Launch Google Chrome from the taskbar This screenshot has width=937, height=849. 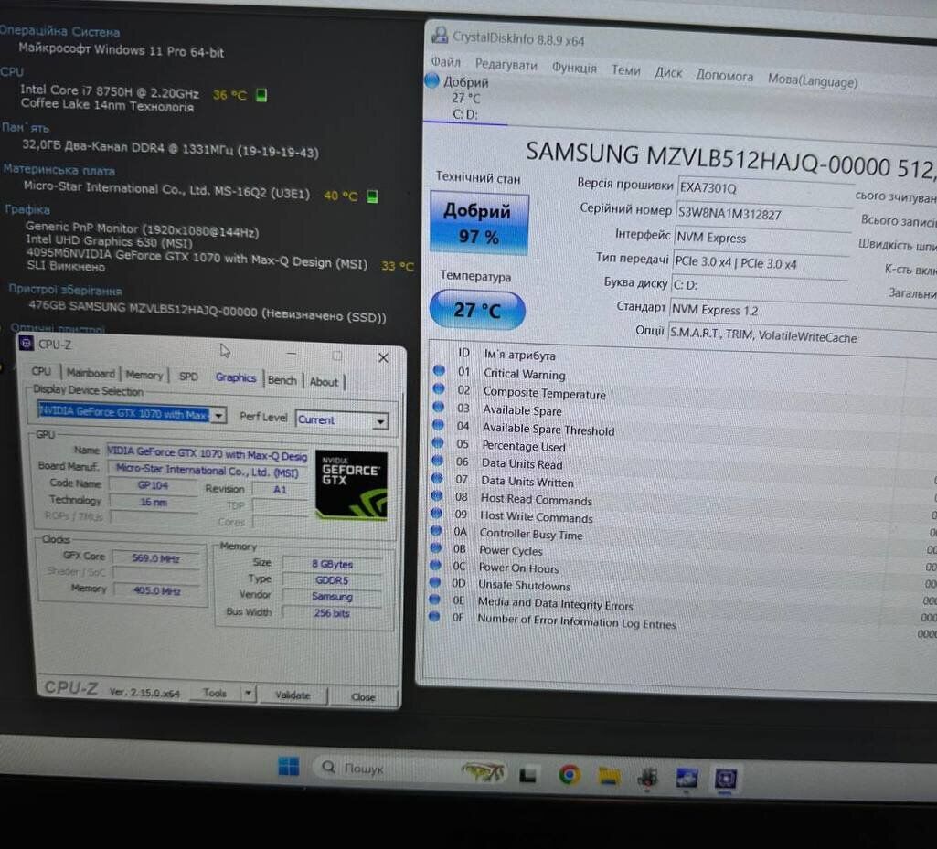coord(569,775)
